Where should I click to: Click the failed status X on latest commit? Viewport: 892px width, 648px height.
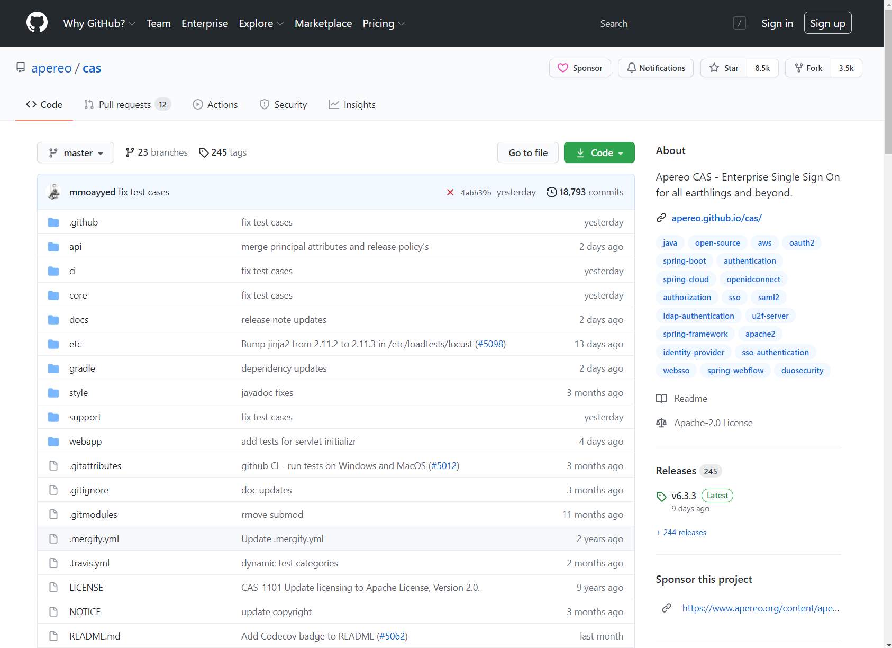coord(450,192)
